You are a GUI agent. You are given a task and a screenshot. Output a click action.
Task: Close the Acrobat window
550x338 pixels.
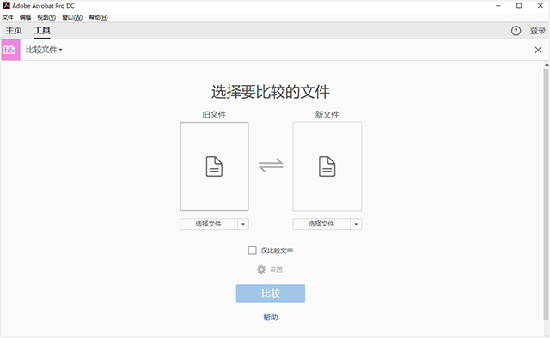(541, 6)
